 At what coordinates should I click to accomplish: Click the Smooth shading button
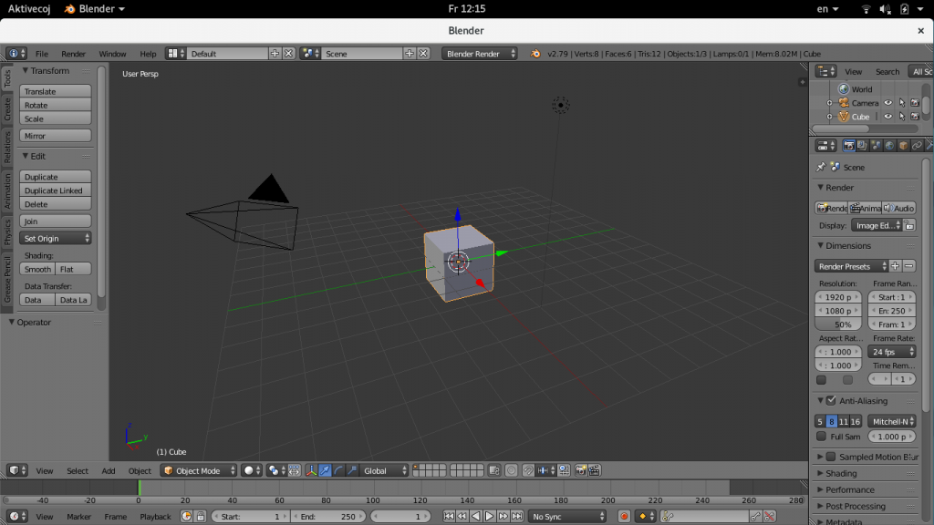[37, 269]
